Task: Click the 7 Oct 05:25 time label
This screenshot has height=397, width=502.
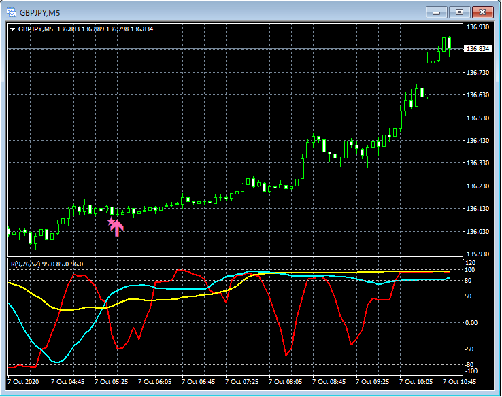Action: (x=111, y=382)
